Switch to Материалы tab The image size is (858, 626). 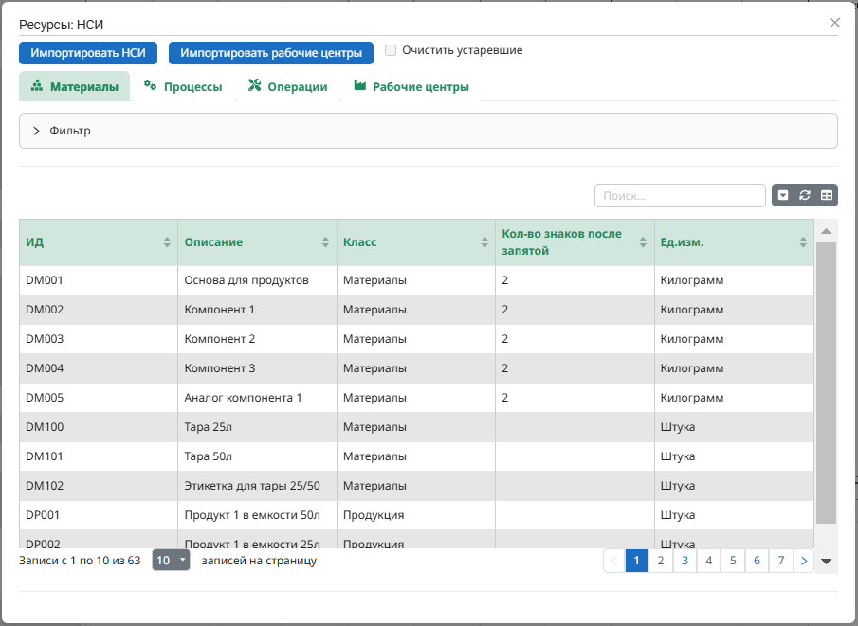pyautogui.click(x=74, y=86)
